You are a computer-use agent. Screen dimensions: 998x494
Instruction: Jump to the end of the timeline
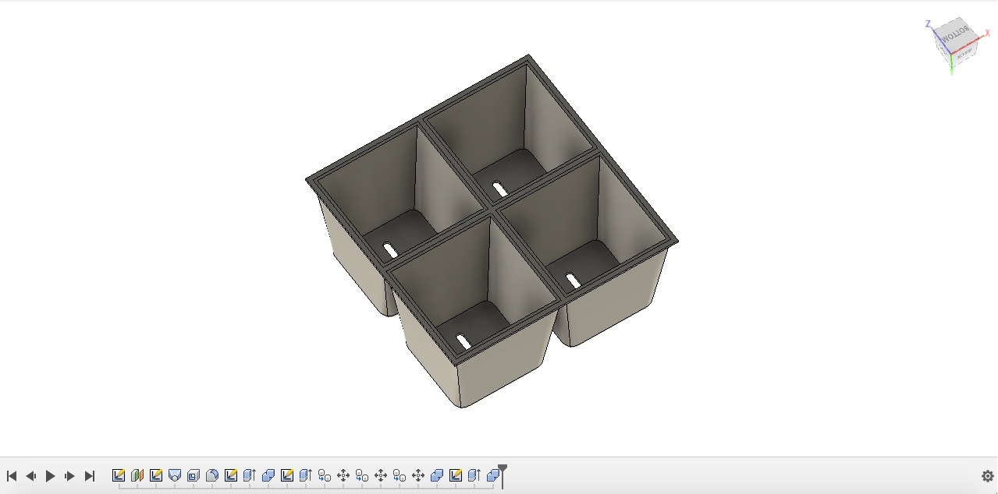tap(89, 475)
